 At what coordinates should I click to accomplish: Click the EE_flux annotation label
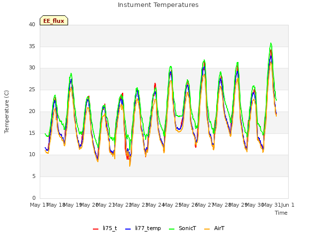(54, 20)
